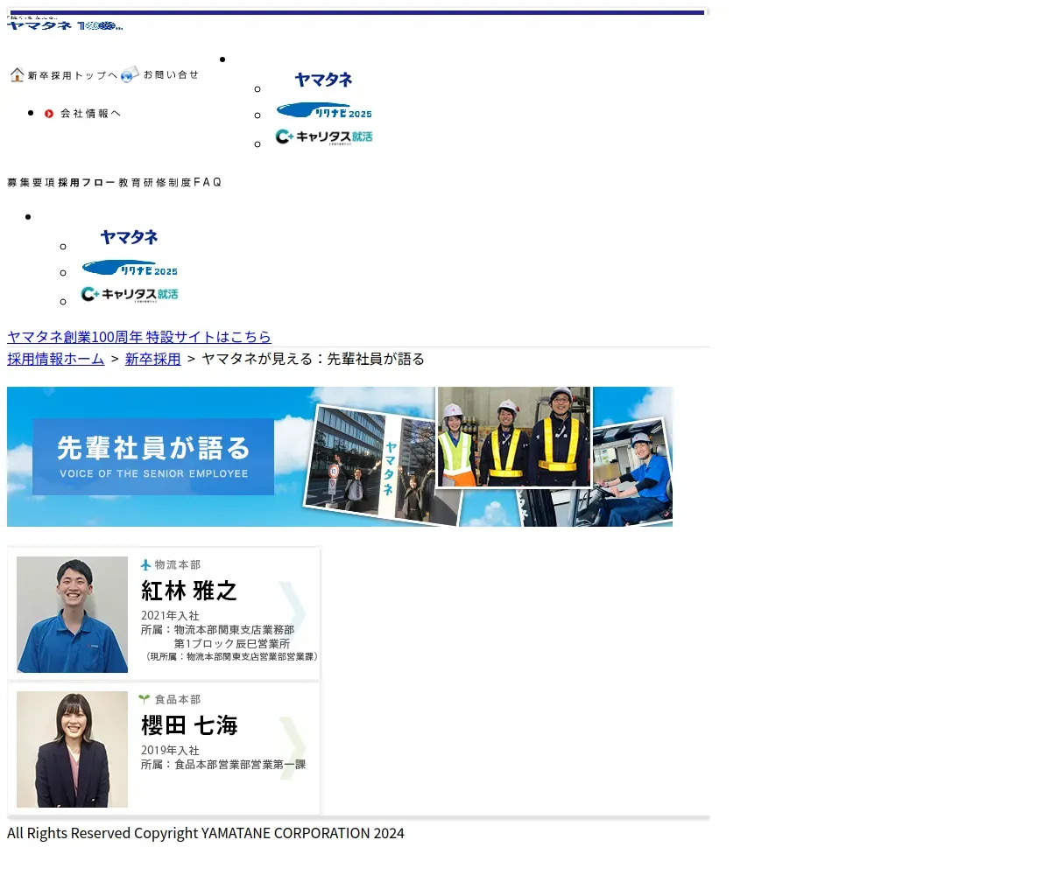
Task: Click the photo of 紅林 雅之
Action: 72,614
